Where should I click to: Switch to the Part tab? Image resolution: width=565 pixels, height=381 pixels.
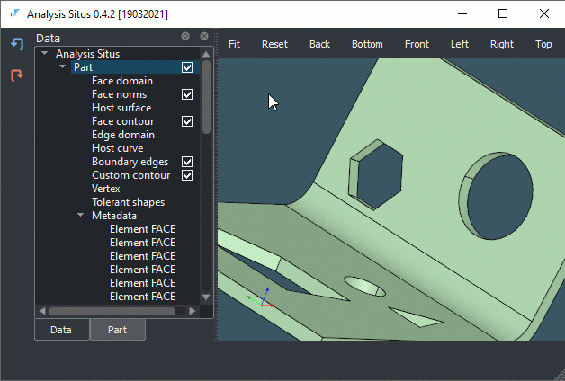(118, 330)
